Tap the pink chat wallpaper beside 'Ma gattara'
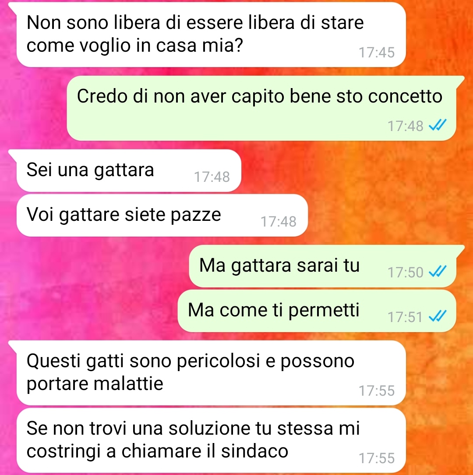 [x=97, y=266]
